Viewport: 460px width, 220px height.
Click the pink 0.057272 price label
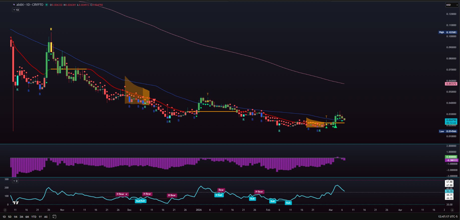click(451, 84)
